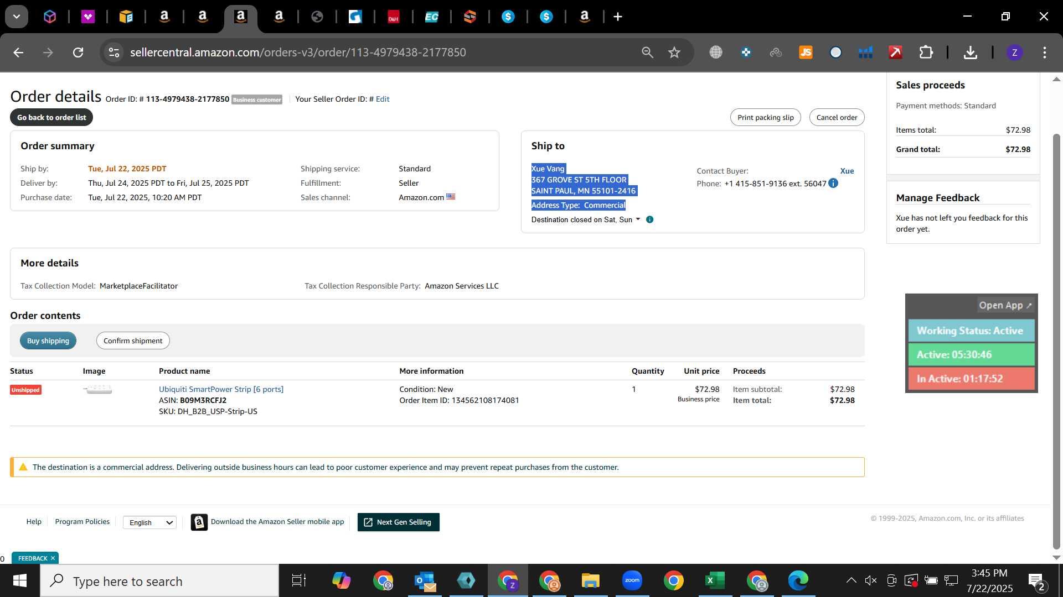Click the address bar URL
Screen dimensions: 1063x597
298,53
